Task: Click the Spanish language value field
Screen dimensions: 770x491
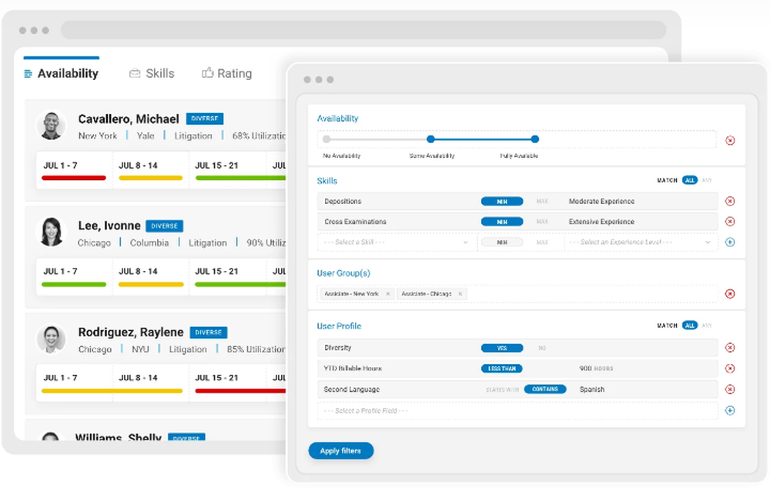Action: [591, 389]
